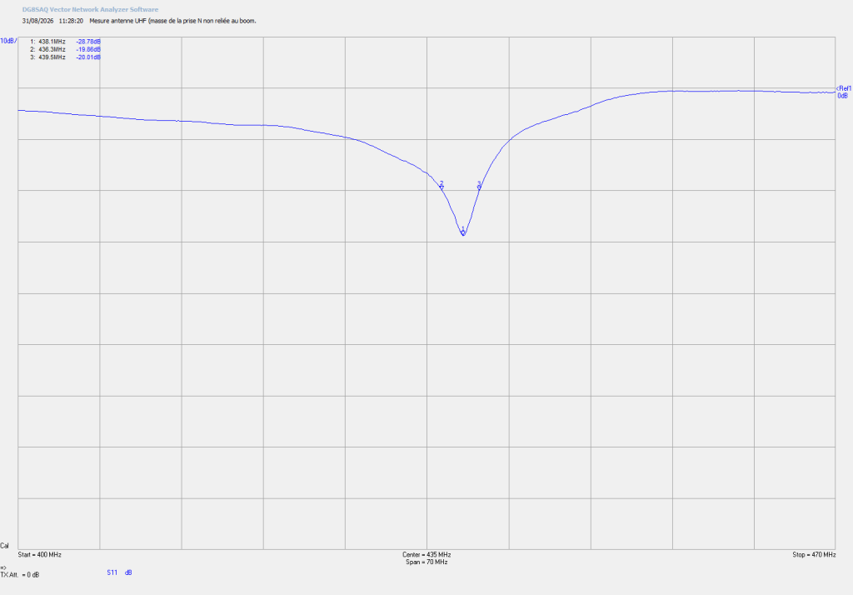Click the dB unit label beside S11

pyautogui.click(x=128, y=572)
